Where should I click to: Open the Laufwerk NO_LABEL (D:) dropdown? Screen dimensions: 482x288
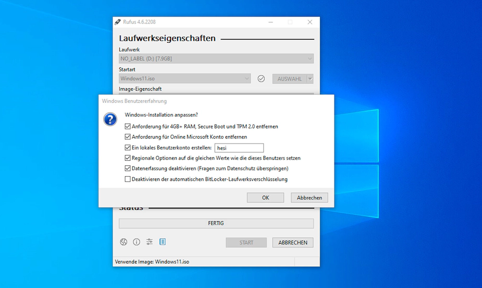[x=216, y=58]
